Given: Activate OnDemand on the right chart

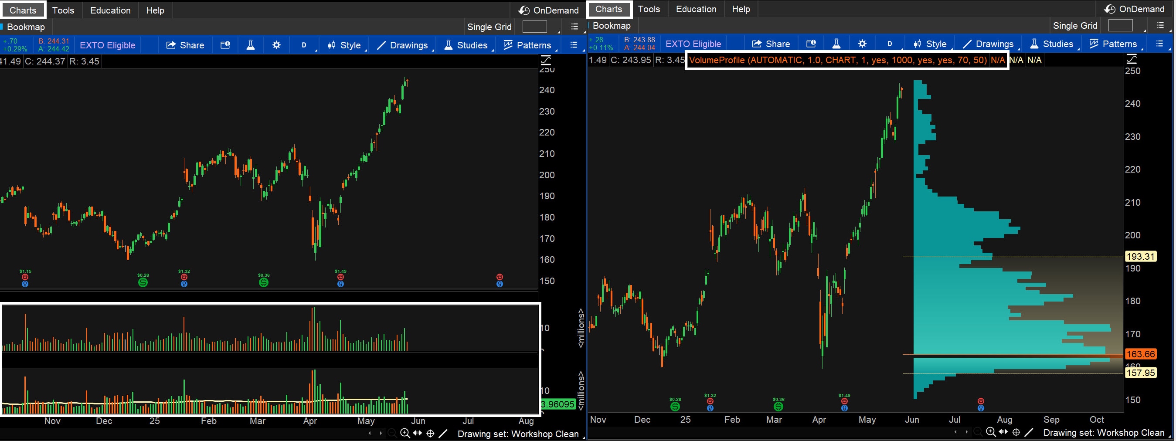Looking at the screenshot, I should point(1133,9).
